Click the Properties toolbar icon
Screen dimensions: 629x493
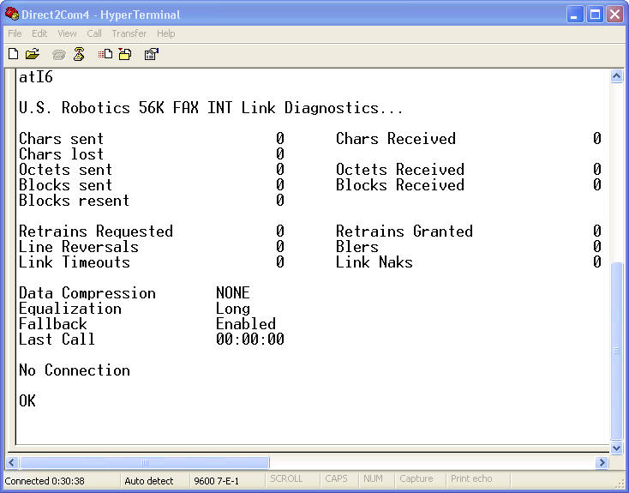pyautogui.click(x=151, y=54)
